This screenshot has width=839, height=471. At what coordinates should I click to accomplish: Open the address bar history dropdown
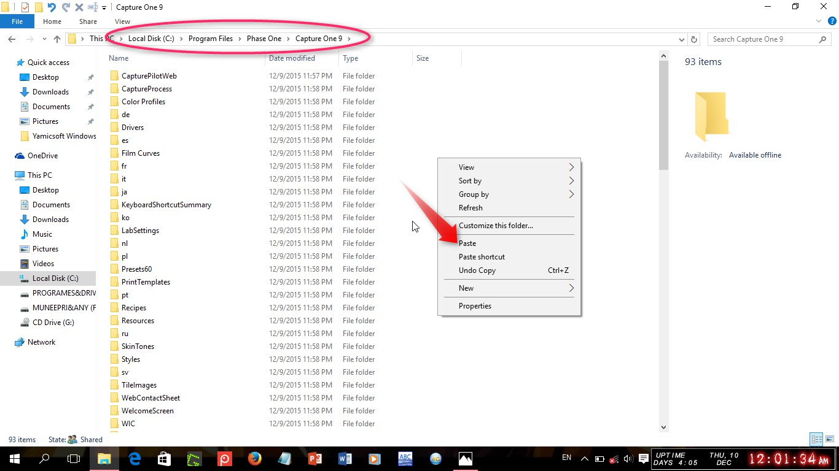681,39
